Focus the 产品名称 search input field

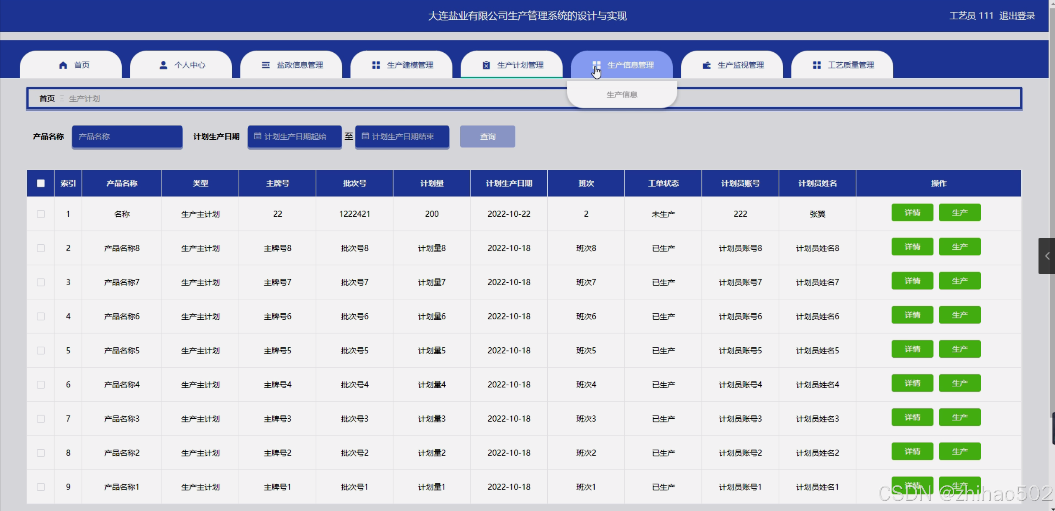[x=127, y=136]
